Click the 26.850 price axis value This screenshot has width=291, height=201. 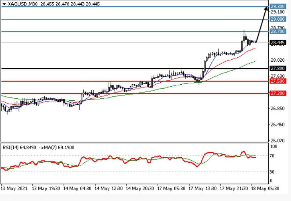[x=278, y=109]
